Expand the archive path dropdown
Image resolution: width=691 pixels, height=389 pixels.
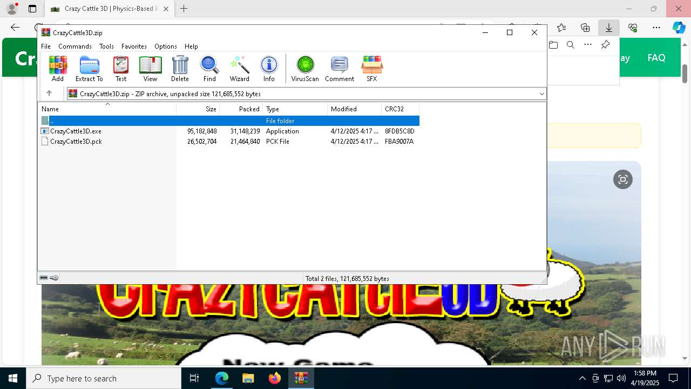[x=541, y=94]
